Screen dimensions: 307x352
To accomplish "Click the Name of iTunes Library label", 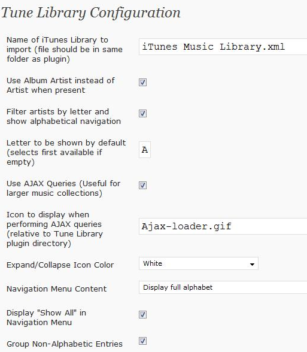I will point(65,49).
